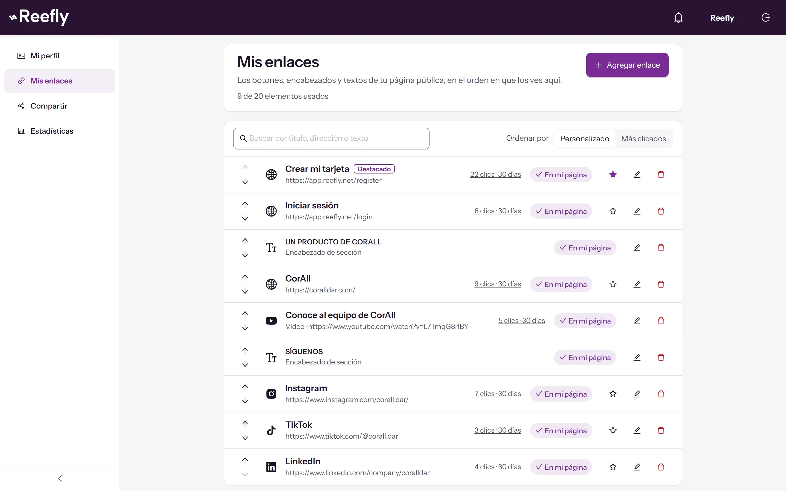Go to Compartir in the sidebar
786x491 pixels.
point(60,106)
